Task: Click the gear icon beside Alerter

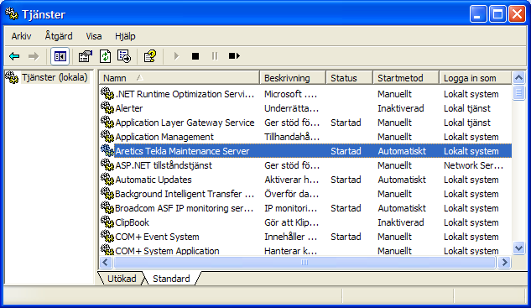Action: (107, 107)
